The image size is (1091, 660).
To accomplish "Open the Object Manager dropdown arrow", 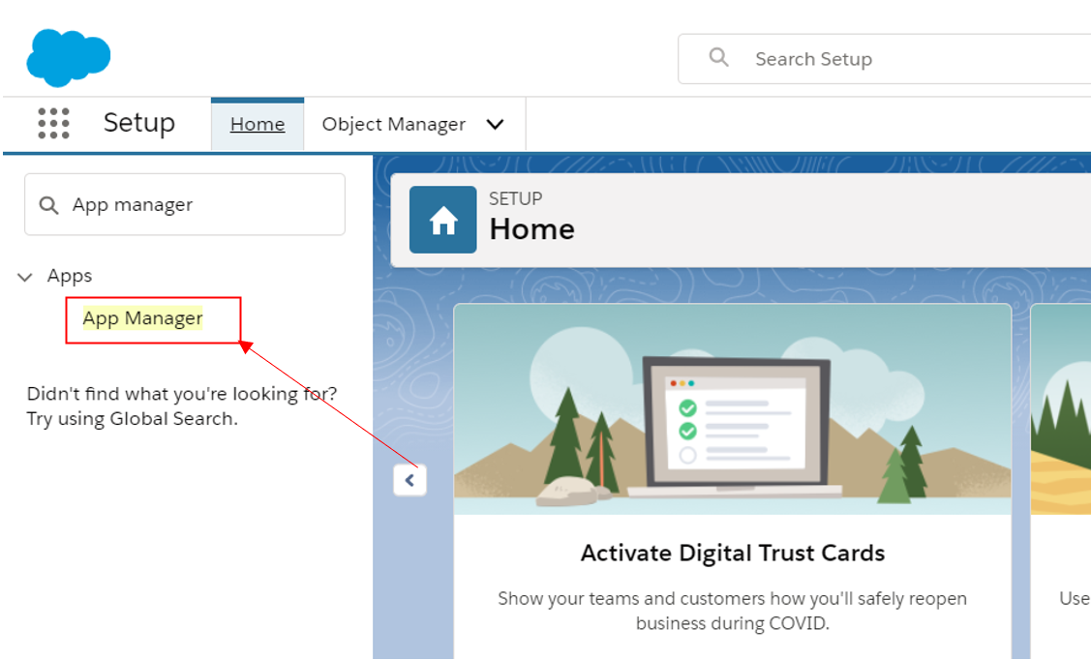I will [x=495, y=125].
